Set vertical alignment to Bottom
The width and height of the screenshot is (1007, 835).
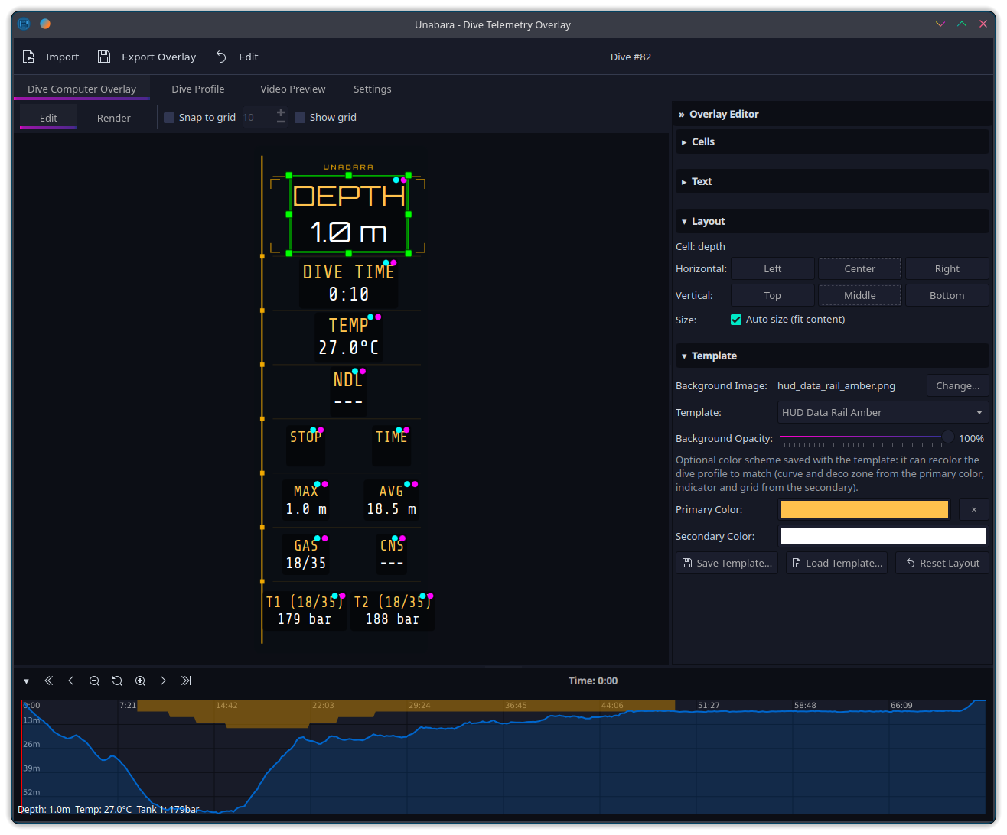947,295
